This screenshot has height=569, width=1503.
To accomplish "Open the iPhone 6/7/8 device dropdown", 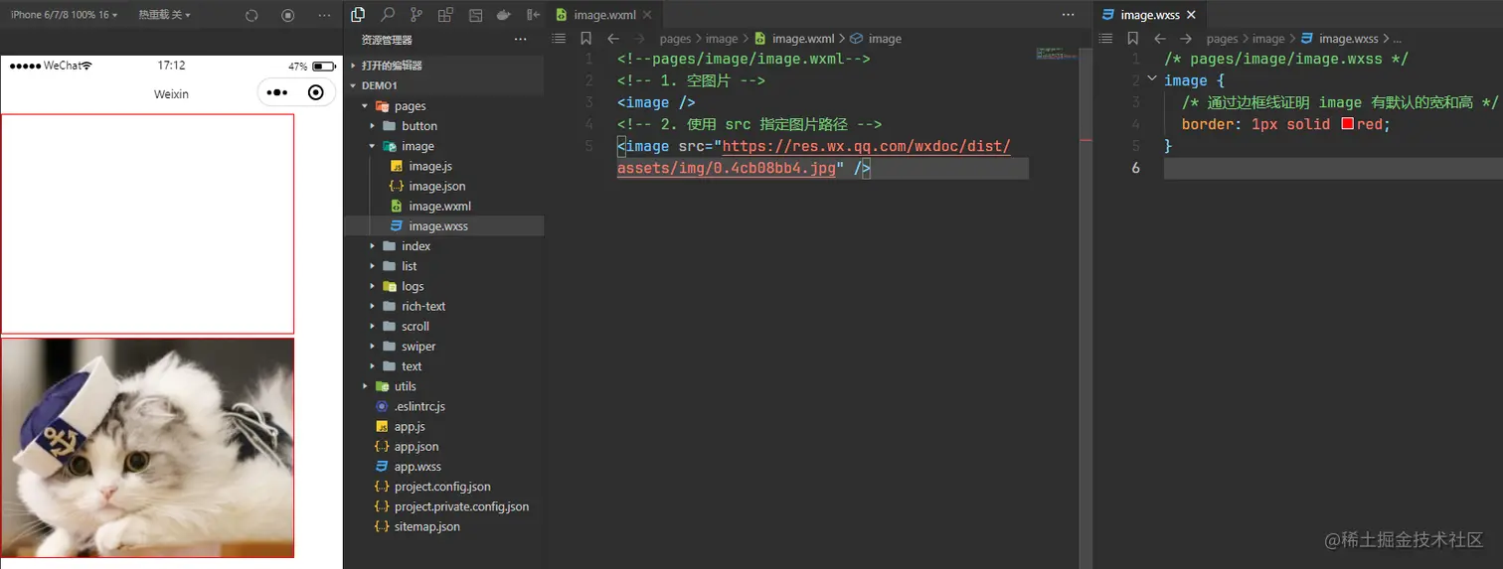I will coord(63,15).
